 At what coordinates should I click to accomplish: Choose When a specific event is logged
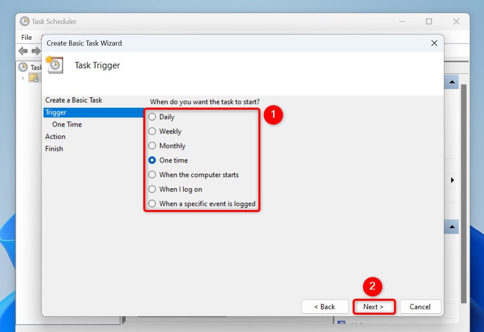click(x=202, y=204)
